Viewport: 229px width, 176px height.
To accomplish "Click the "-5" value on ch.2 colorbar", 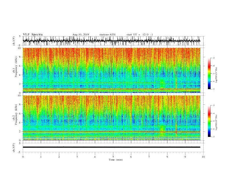I will tap(213, 121).
